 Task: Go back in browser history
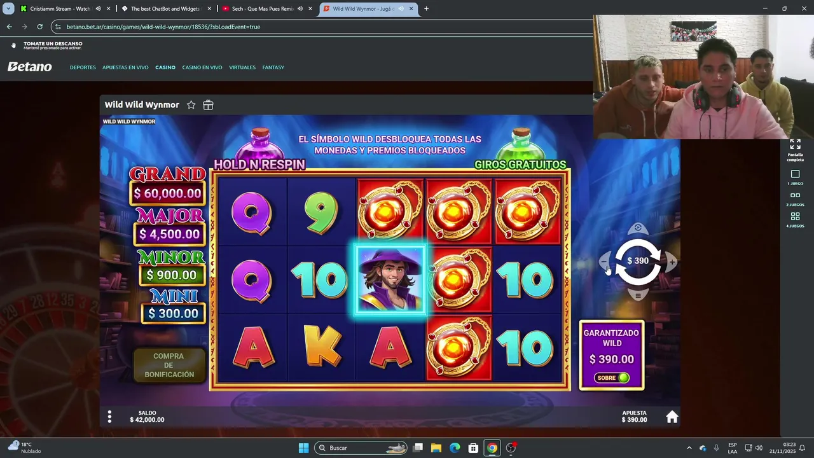[x=9, y=27]
